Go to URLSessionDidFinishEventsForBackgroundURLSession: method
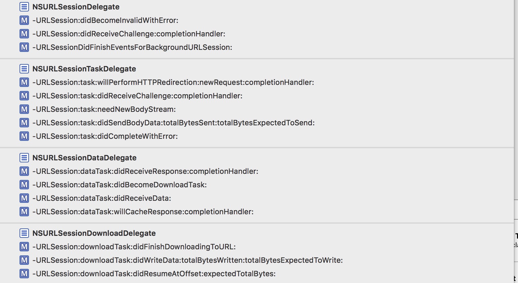Image resolution: width=518 pixels, height=283 pixels. coord(132,47)
